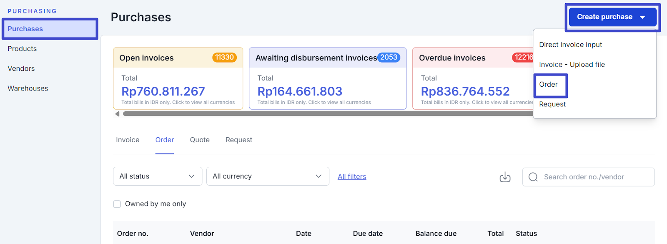
Task: Click the horizontal scrollbar under invoice cards
Action: coord(325,114)
